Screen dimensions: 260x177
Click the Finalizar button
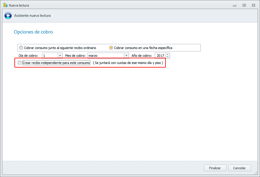click(x=215, y=168)
